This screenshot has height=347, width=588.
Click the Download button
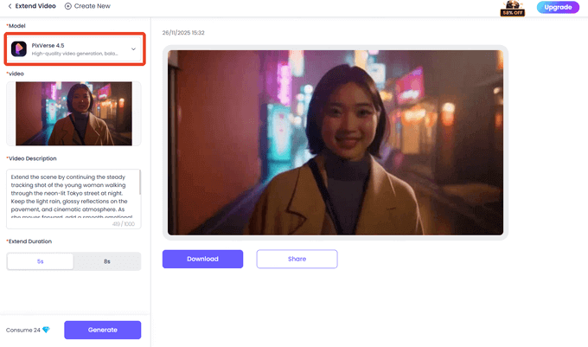(x=202, y=259)
